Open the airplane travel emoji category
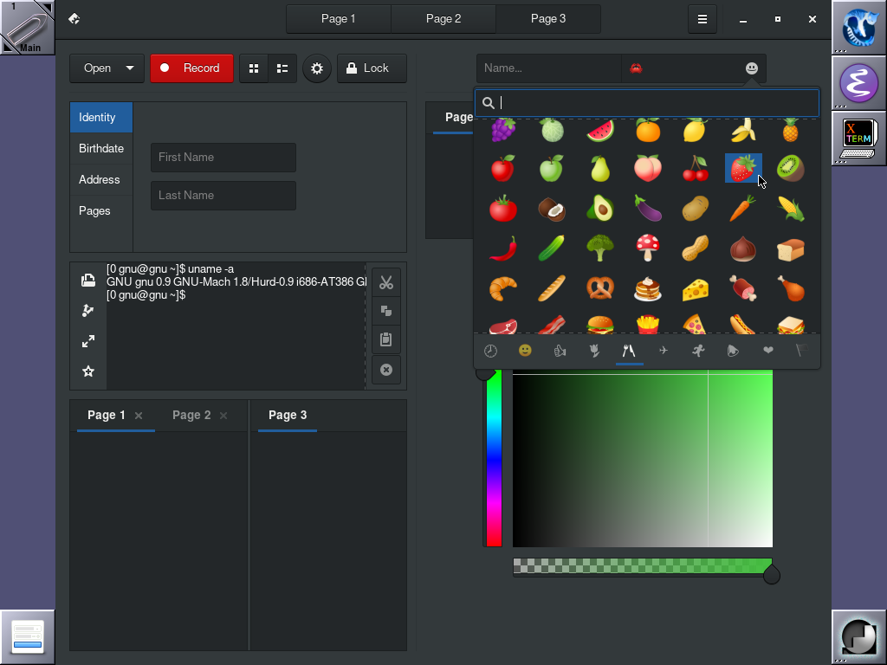This screenshot has height=665, width=887. (664, 352)
